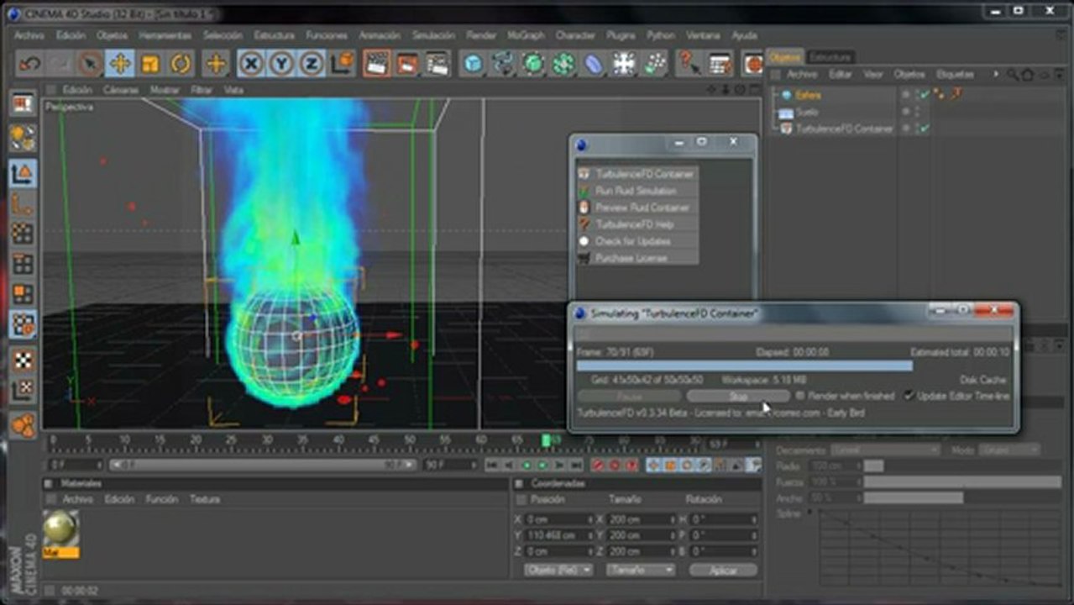This screenshot has width=1074, height=605.
Task: Switch to the Estructura tab
Action: point(830,56)
